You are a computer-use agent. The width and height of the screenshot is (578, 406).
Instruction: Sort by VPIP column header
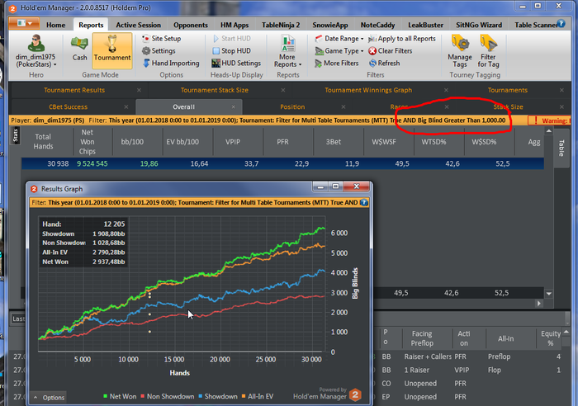click(x=233, y=141)
